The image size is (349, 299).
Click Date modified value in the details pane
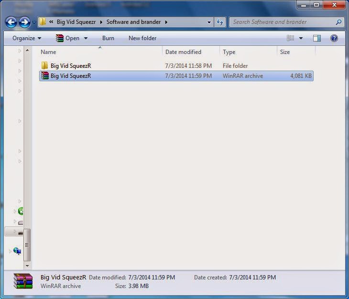[152, 278]
